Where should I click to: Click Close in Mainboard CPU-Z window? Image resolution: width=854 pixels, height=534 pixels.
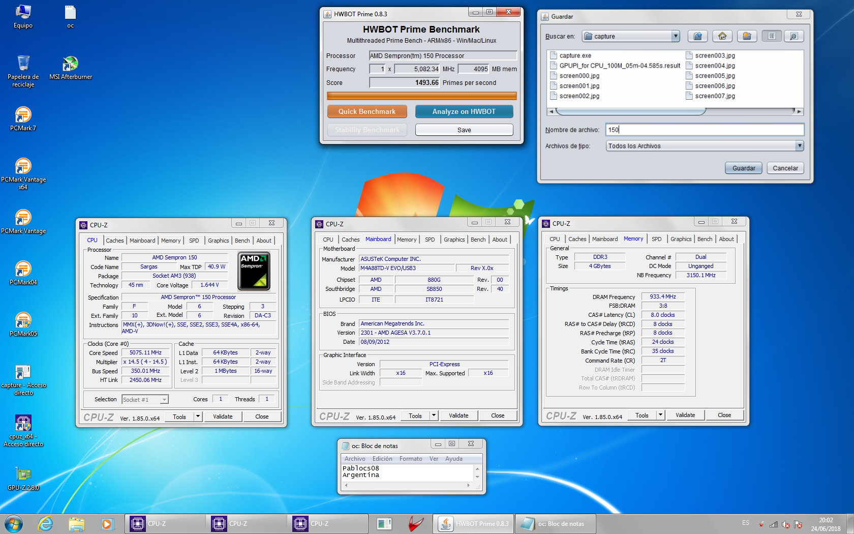pos(498,416)
